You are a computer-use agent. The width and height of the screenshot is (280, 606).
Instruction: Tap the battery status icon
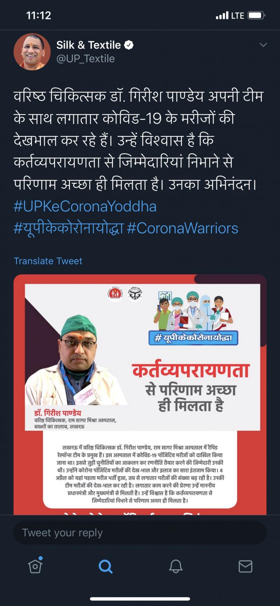(x=256, y=15)
